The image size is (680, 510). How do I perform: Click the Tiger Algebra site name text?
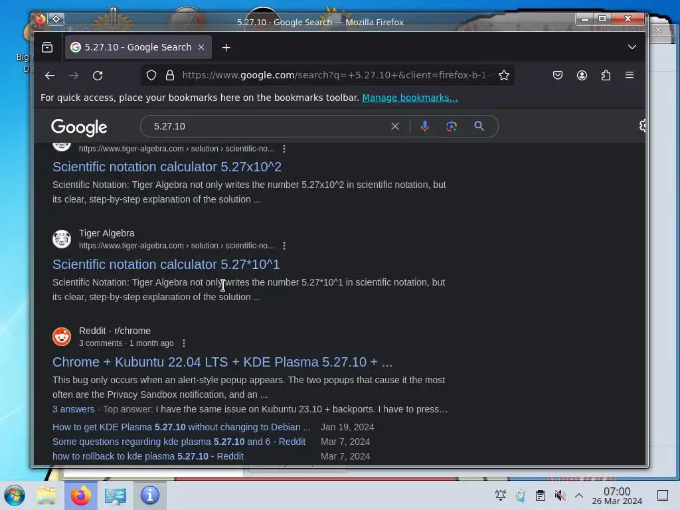pyautogui.click(x=107, y=233)
